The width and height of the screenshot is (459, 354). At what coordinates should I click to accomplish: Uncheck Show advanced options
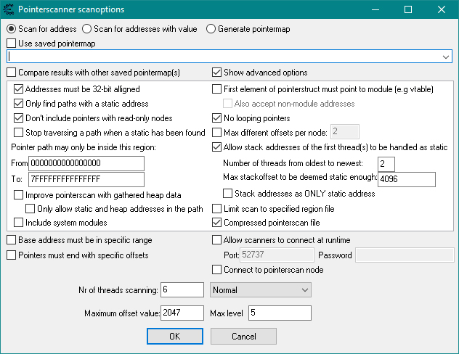(x=217, y=73)
